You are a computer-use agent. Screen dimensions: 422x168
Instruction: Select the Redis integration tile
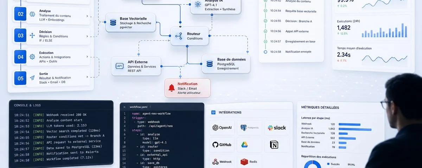click(x=249, y=161)
